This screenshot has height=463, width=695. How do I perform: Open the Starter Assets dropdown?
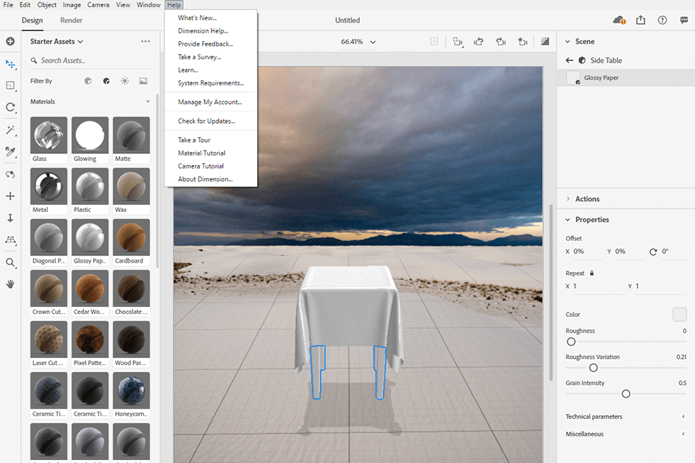(x=56, y=42)
